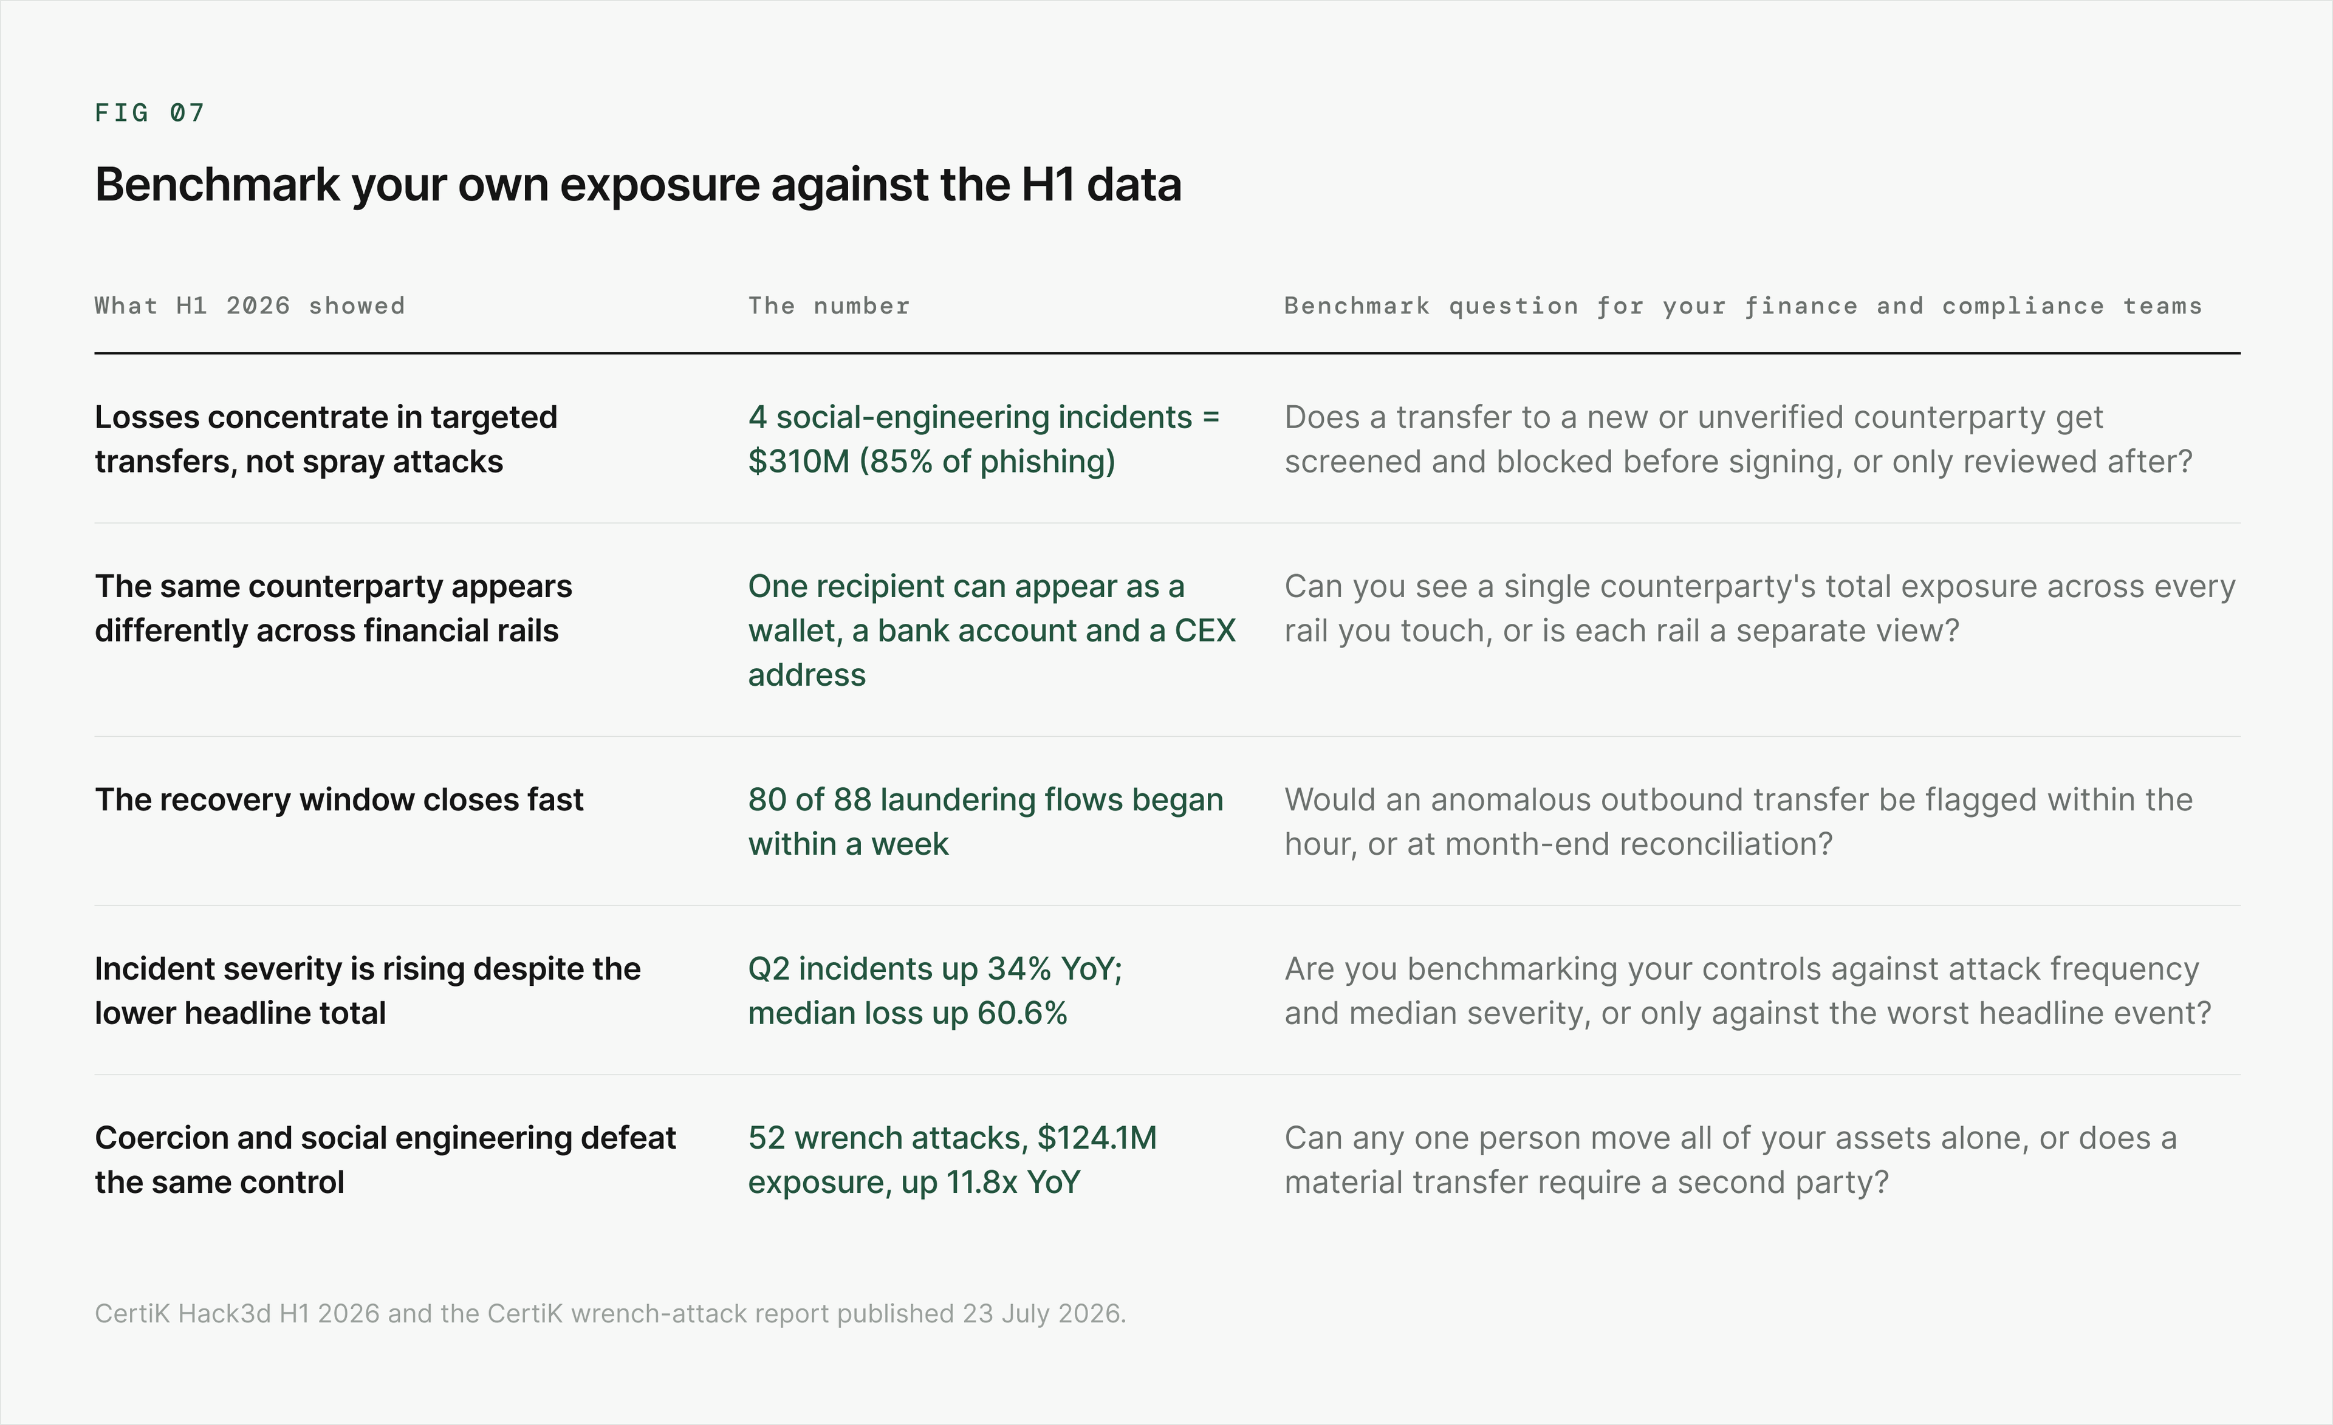
Task: Select the unverified counterparty screening question
Action: click(x=1738, y=439)
